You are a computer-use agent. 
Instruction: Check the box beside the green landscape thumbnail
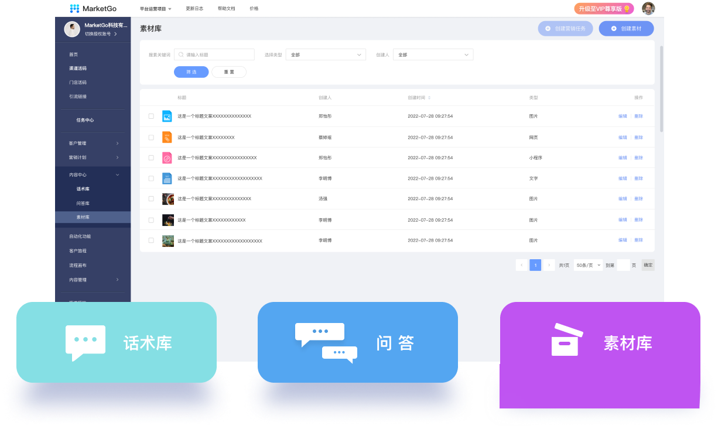[151, 241]
